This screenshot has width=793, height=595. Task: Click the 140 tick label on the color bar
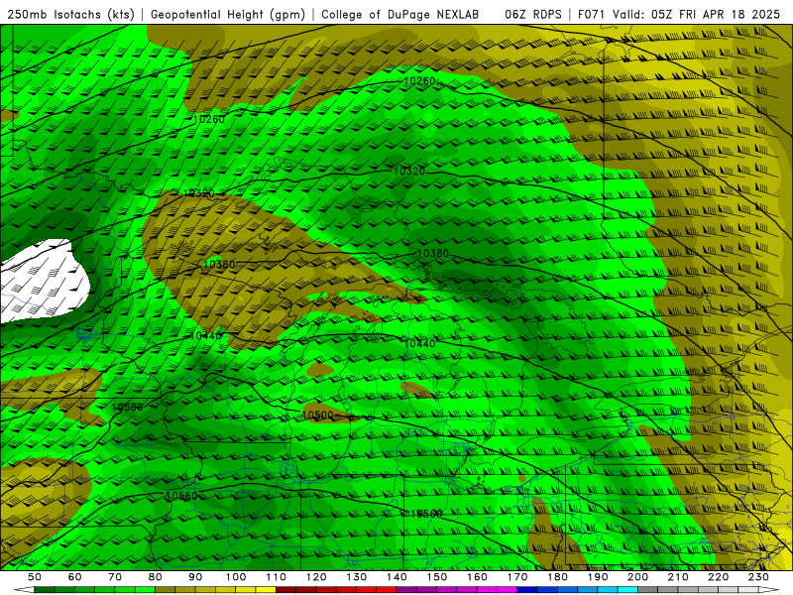click(396, 577)
